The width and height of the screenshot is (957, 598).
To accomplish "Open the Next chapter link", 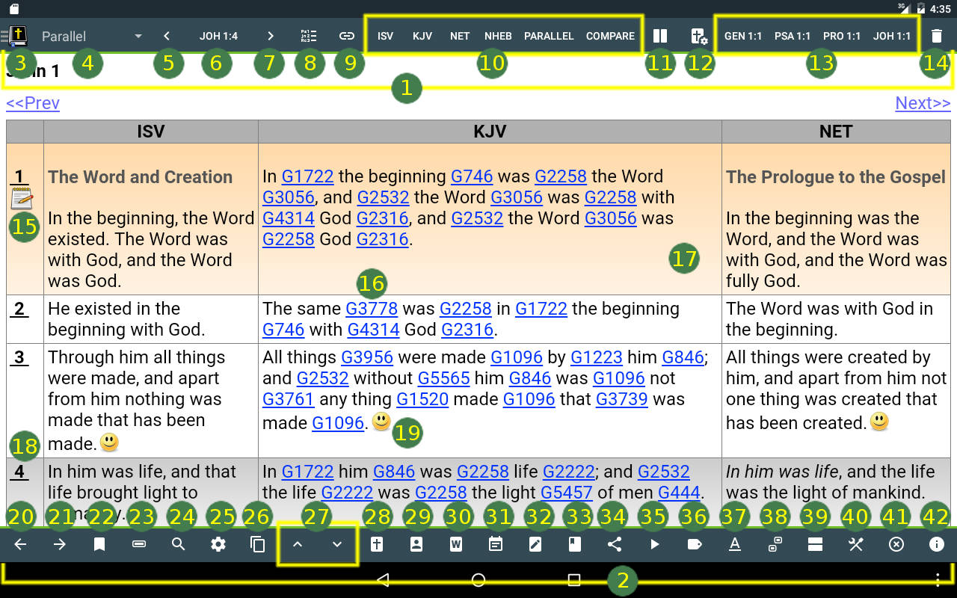I will pyautogui.click(x=922, y=103).
